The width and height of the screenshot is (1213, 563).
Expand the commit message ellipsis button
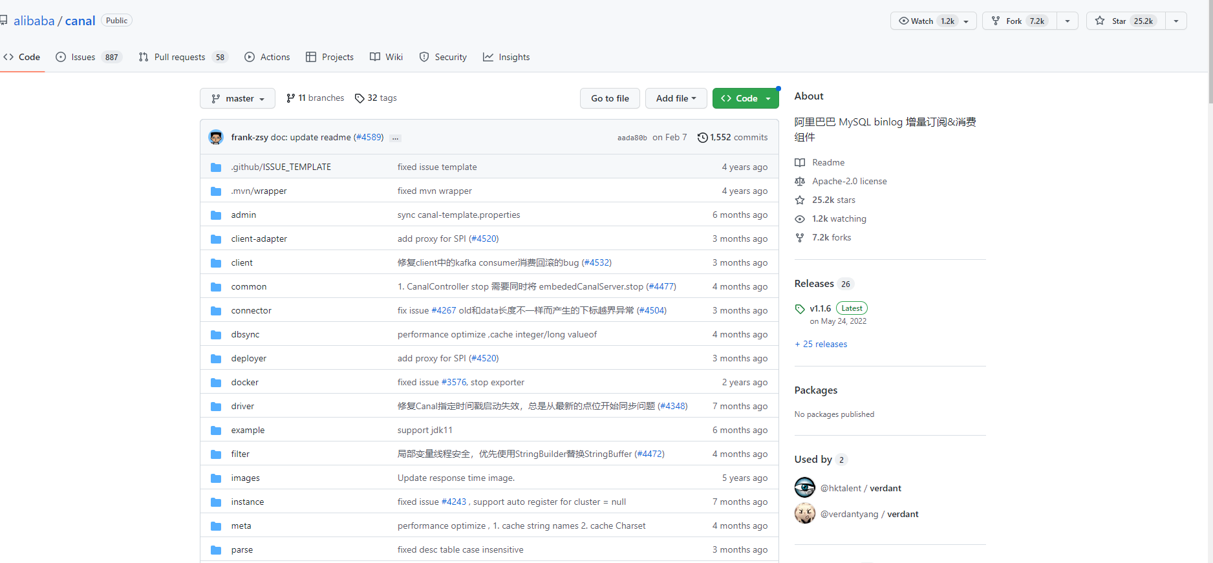pyautogui.click(x=395, y=138)
